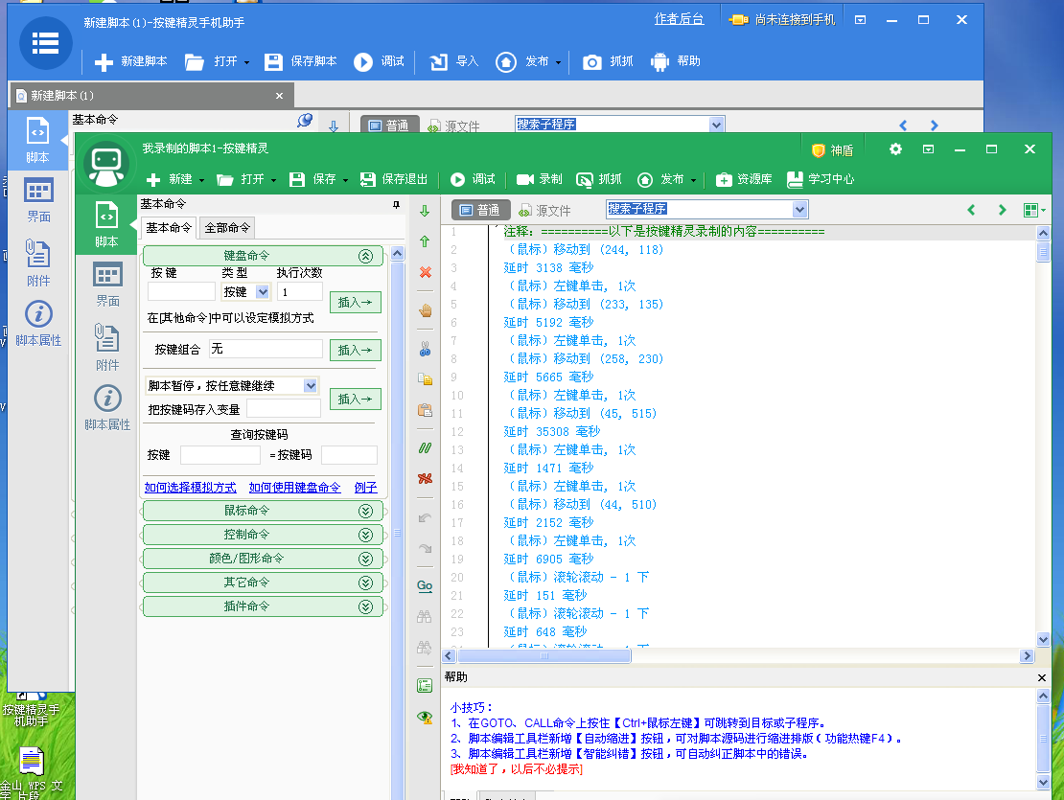Switch to 全部命令 tab
Screen dimensions: 1064x800
tap(227, 228)
